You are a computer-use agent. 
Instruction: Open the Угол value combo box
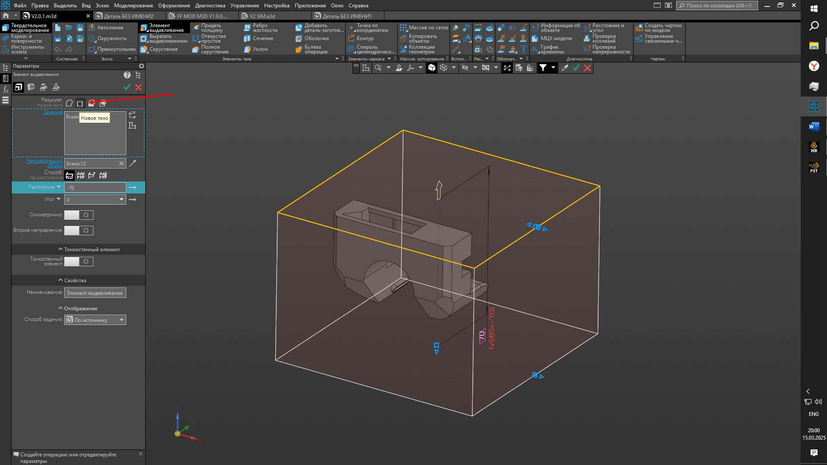click(x=95, y=200)
